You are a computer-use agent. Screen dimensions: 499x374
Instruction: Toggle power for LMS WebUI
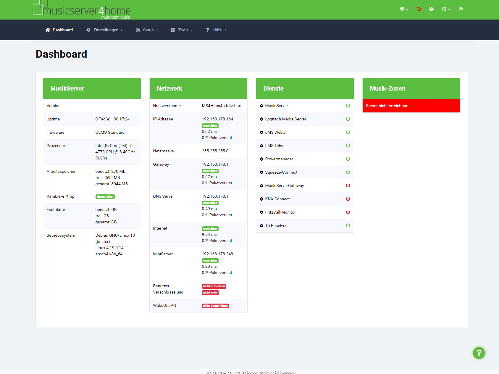348,132
